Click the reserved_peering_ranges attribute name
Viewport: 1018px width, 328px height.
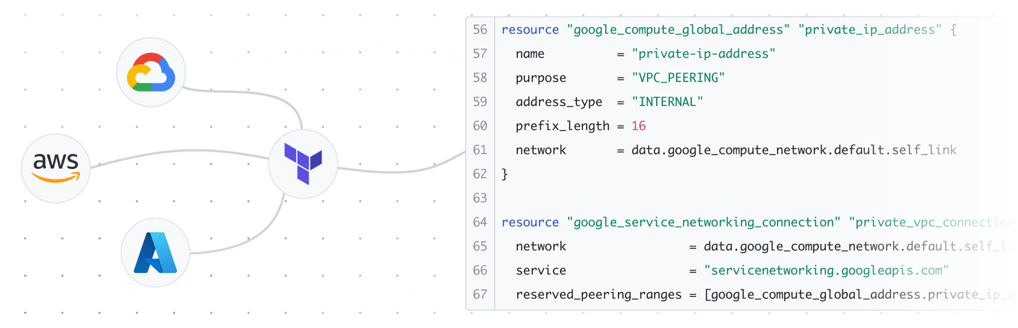click(598, 294)
